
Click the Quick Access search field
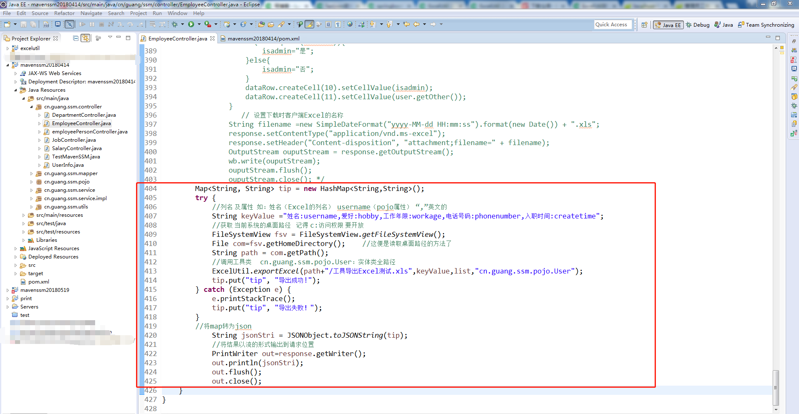613,25
